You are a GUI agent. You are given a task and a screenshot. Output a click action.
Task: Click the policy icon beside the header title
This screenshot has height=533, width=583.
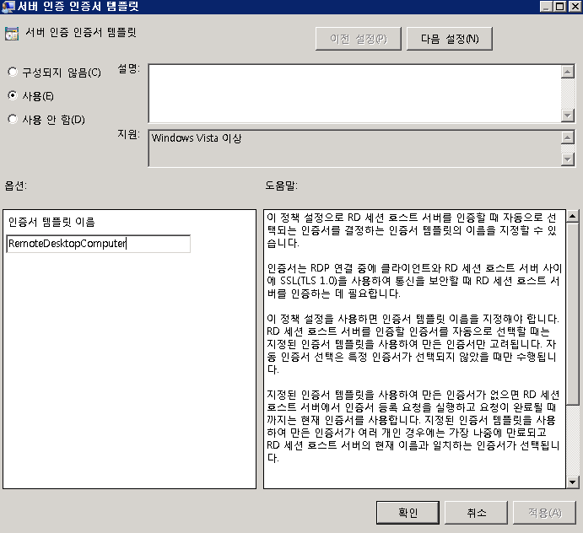[12, 34]
